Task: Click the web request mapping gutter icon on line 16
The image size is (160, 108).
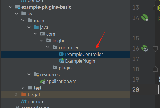Action: pyautogui.click(x=145, y=48)
